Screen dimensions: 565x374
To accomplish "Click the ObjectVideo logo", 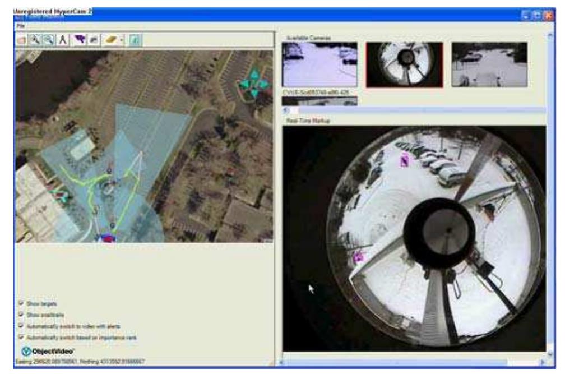I will click(48, 351).
